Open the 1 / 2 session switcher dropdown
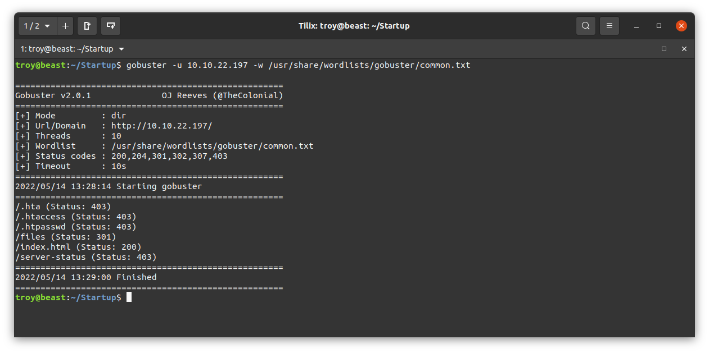Screen dimensions: 709x353 pos(38,26)
